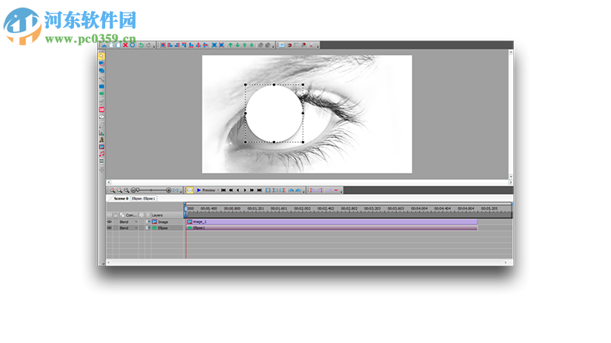Screen dimensions: 611x343
Task: Switch to the Ellipse: Ellipse1 tab
Action: [143, 199]
